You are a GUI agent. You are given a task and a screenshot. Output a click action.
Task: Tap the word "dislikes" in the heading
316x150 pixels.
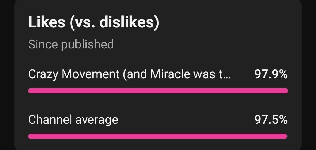click(x=127, y=22)
